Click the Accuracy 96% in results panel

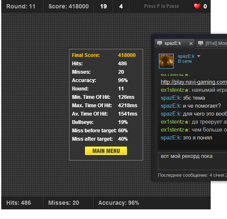123,80
